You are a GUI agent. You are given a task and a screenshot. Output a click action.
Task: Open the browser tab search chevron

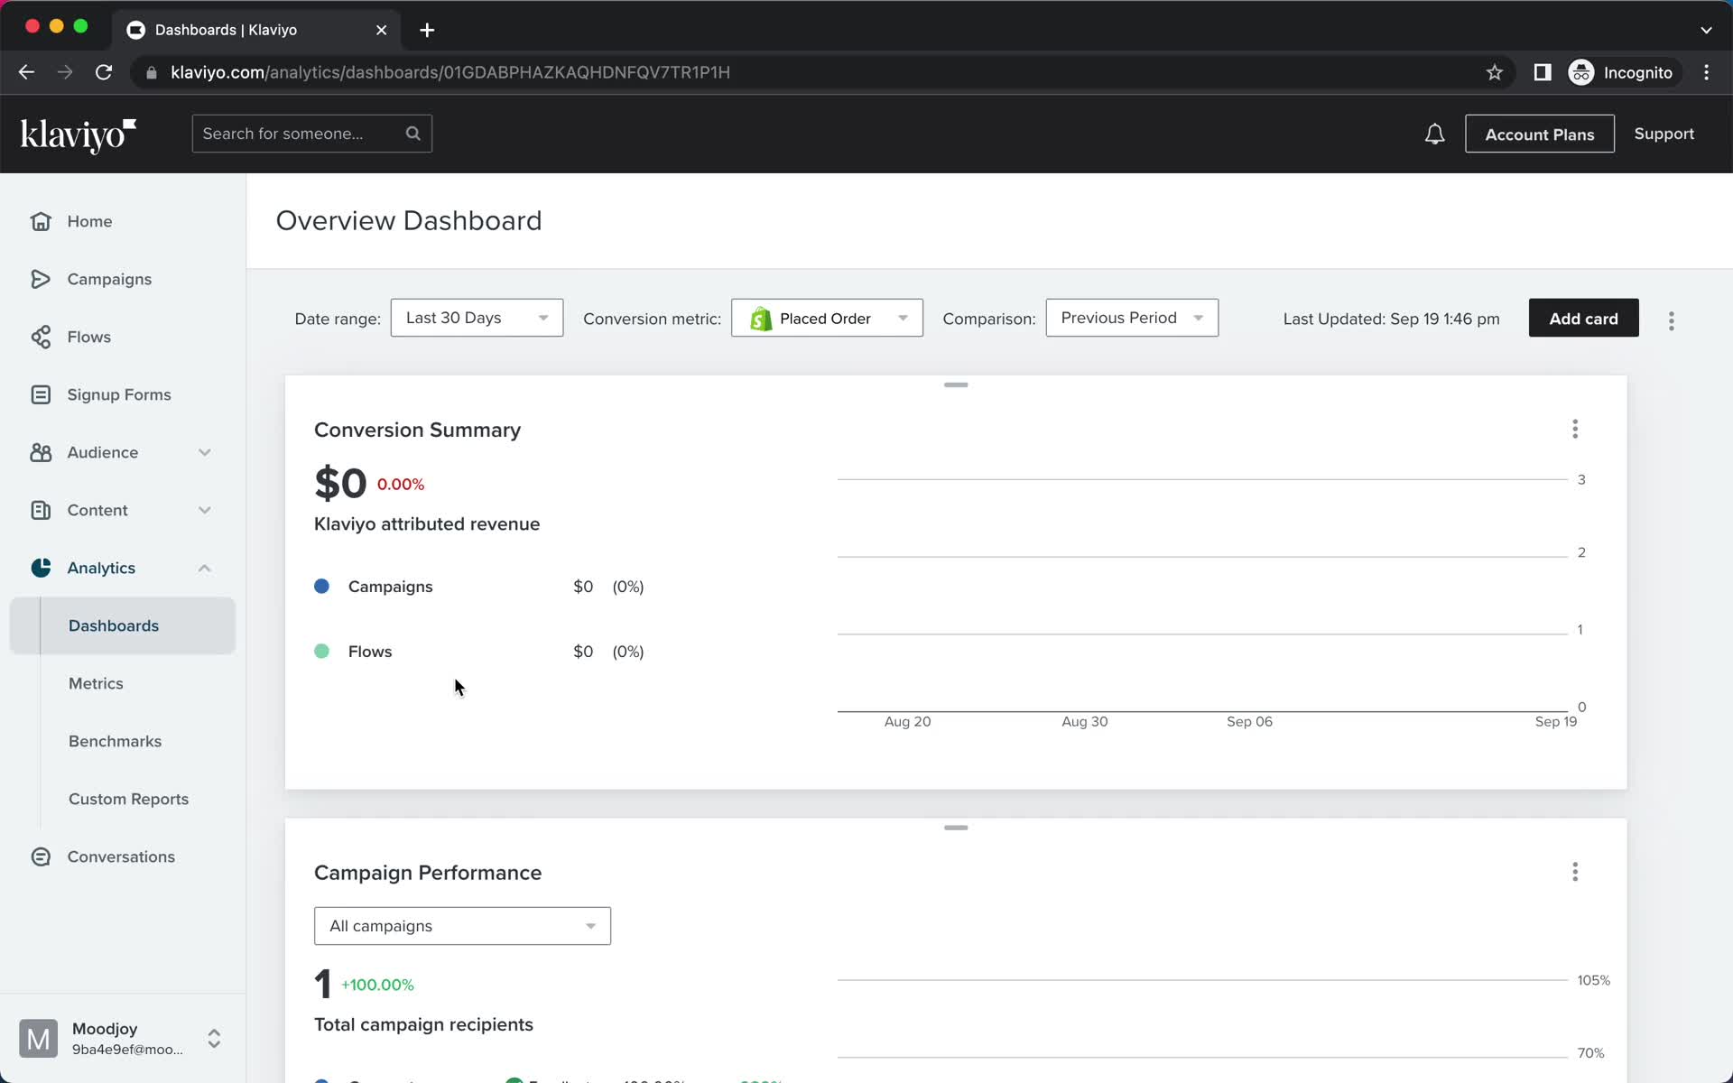click(1706, 30)
